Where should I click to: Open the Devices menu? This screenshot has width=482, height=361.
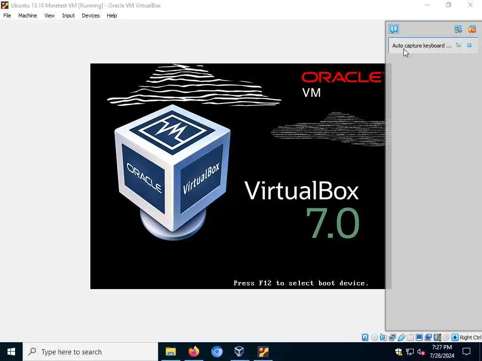[91, 16]
